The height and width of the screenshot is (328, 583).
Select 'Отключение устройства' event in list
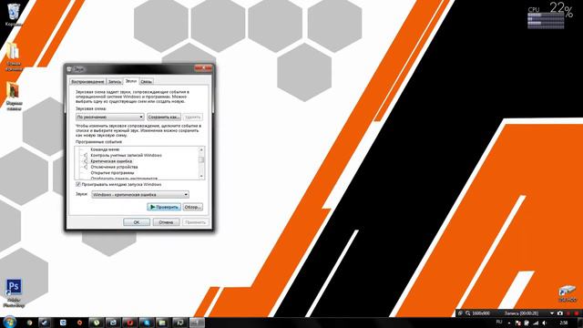pyautogui.click(x=114, y=167)
